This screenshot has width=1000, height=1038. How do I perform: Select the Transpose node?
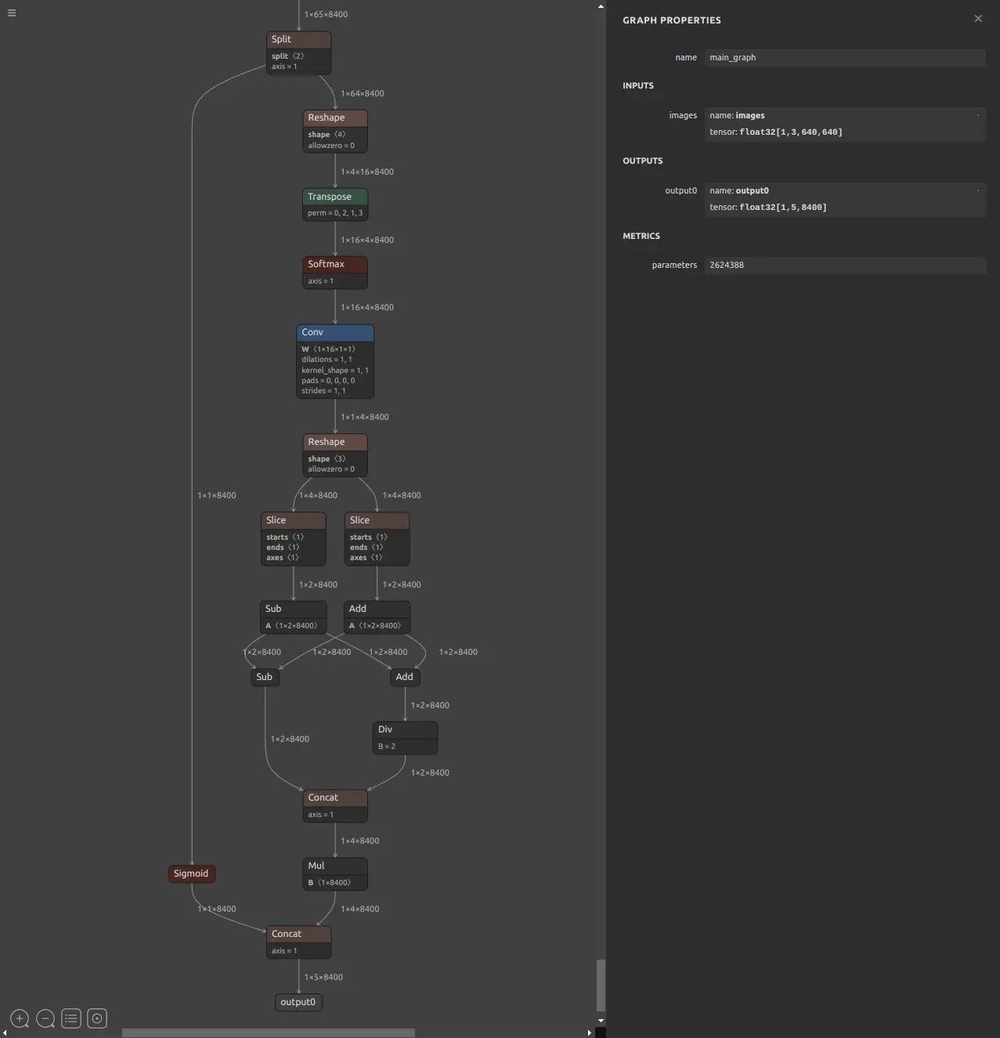click(x=334, y=197)
